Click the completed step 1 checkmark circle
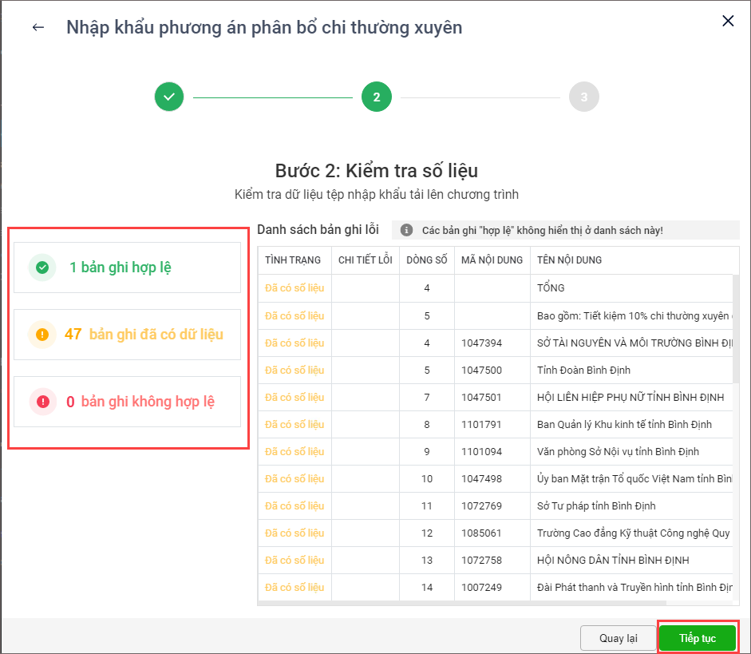Image resolution: width=751 pixels, height=654 pixels. pyautogui.click(x=169, y=97)
